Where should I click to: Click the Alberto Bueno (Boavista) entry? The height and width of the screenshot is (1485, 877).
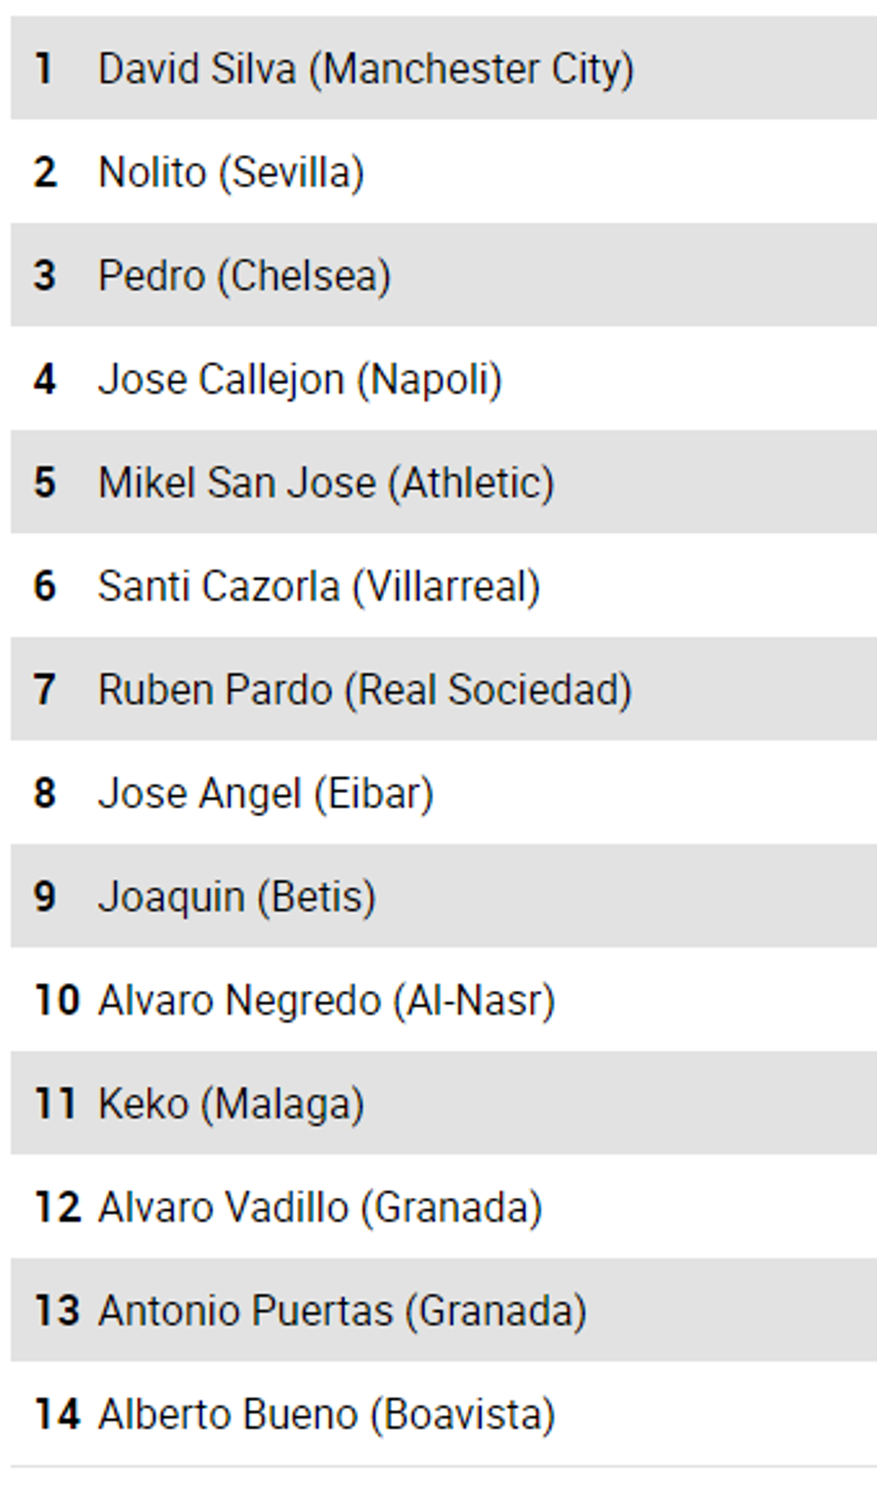click(327, 1414)
